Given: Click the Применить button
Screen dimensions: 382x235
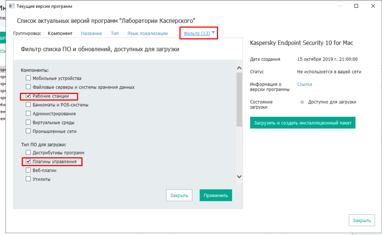Looking at the screenshot, I should (216, 195).
